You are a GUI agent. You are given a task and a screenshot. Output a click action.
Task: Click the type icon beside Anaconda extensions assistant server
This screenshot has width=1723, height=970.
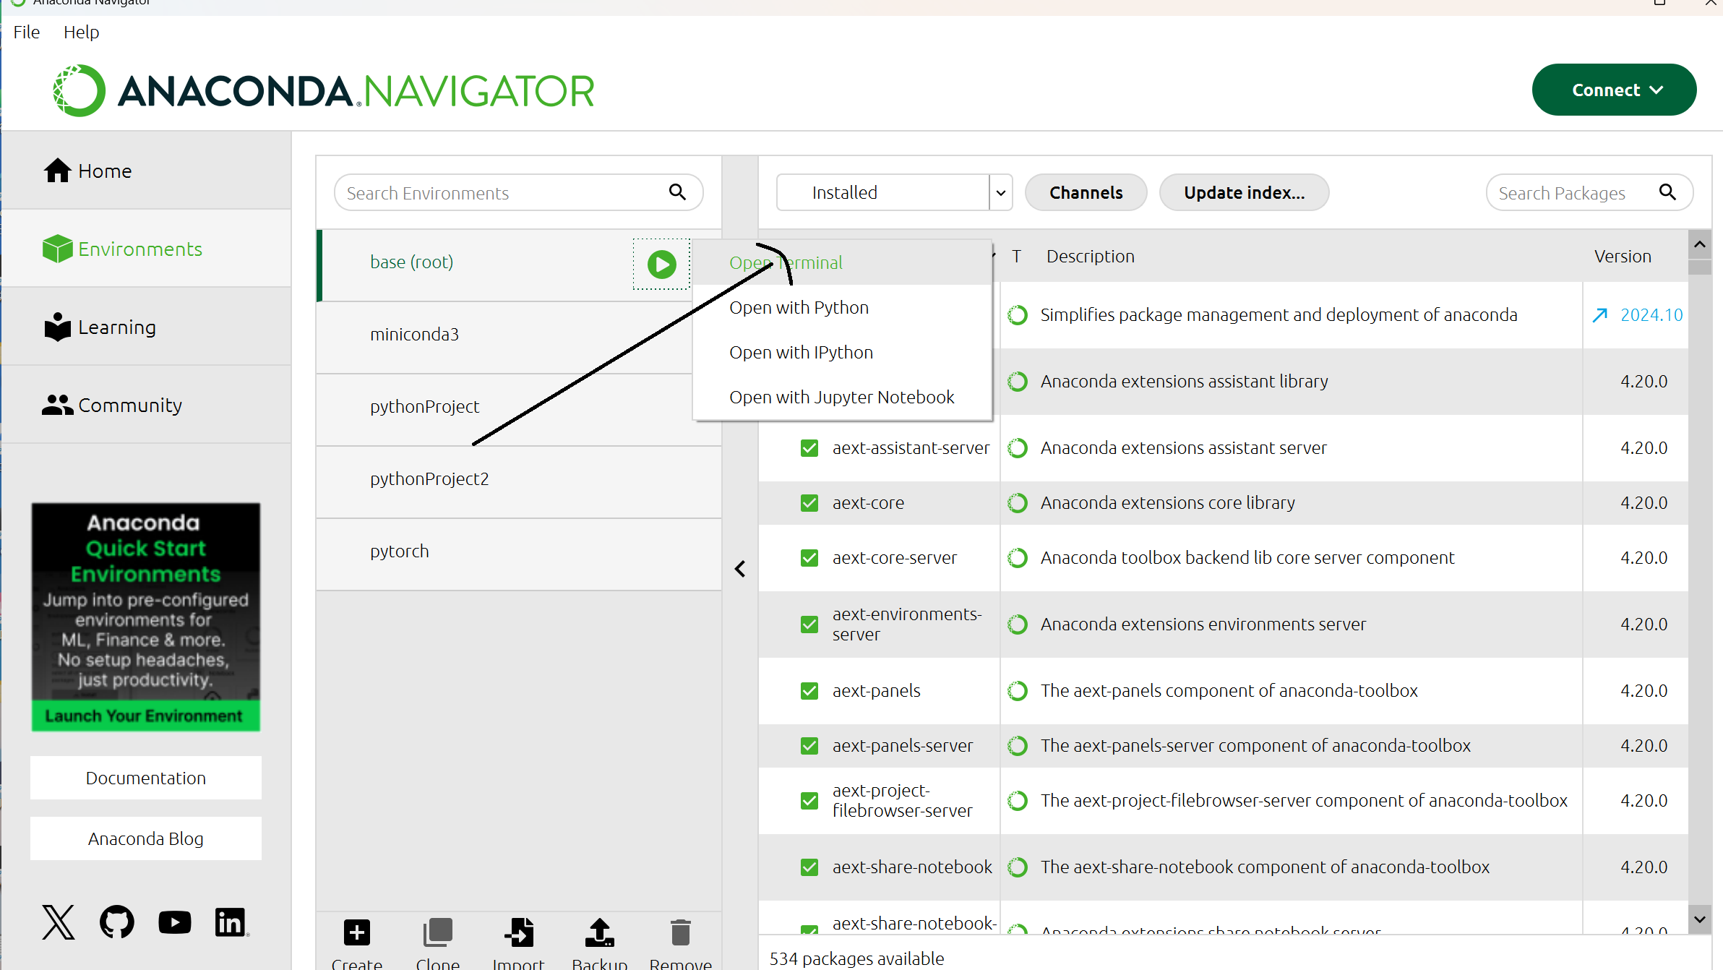coord(1018,448)
